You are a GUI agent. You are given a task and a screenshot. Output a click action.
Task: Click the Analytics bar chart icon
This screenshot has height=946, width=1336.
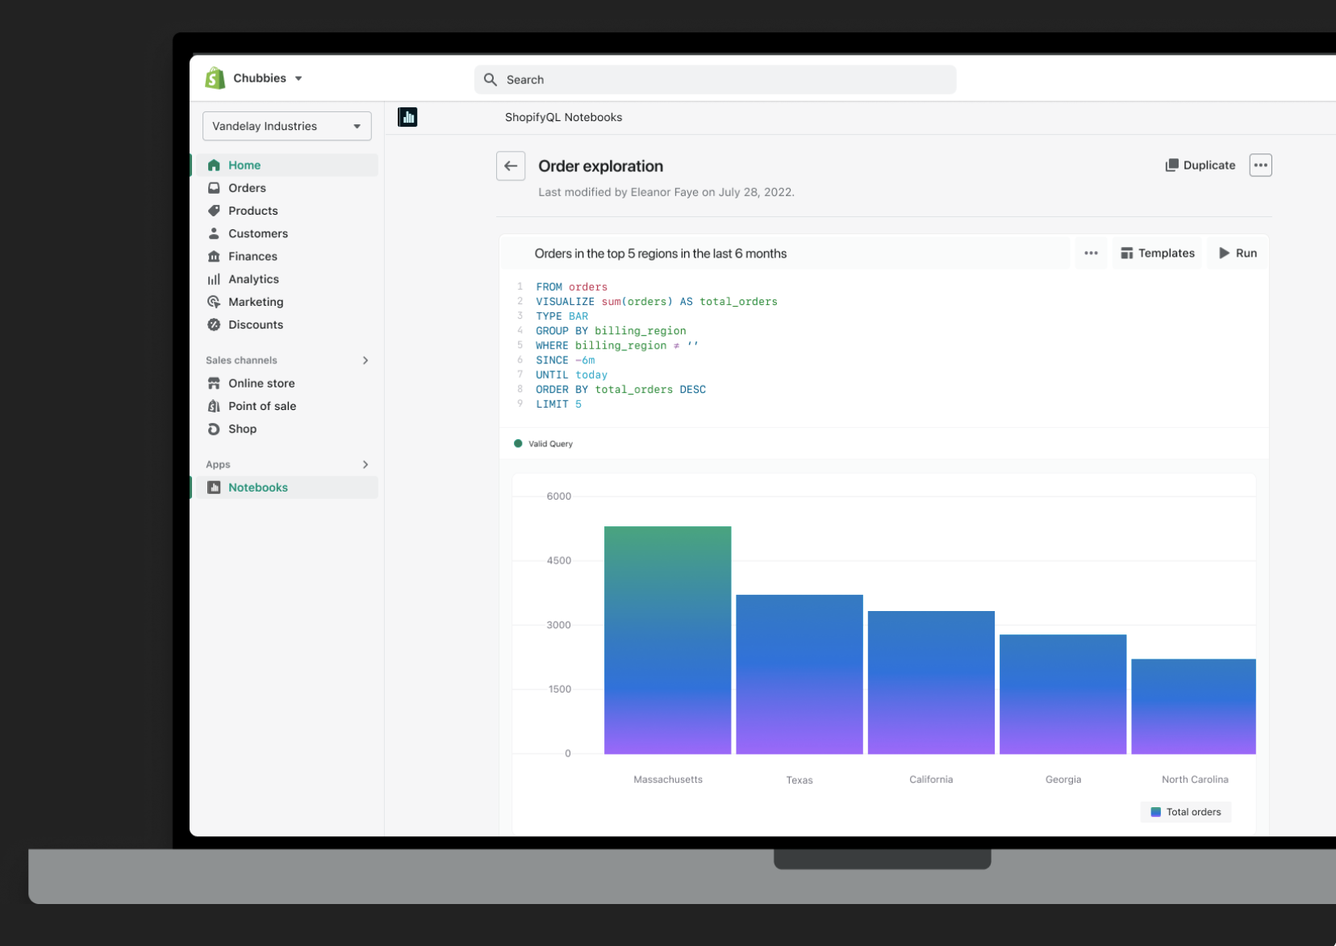[214, 279]
